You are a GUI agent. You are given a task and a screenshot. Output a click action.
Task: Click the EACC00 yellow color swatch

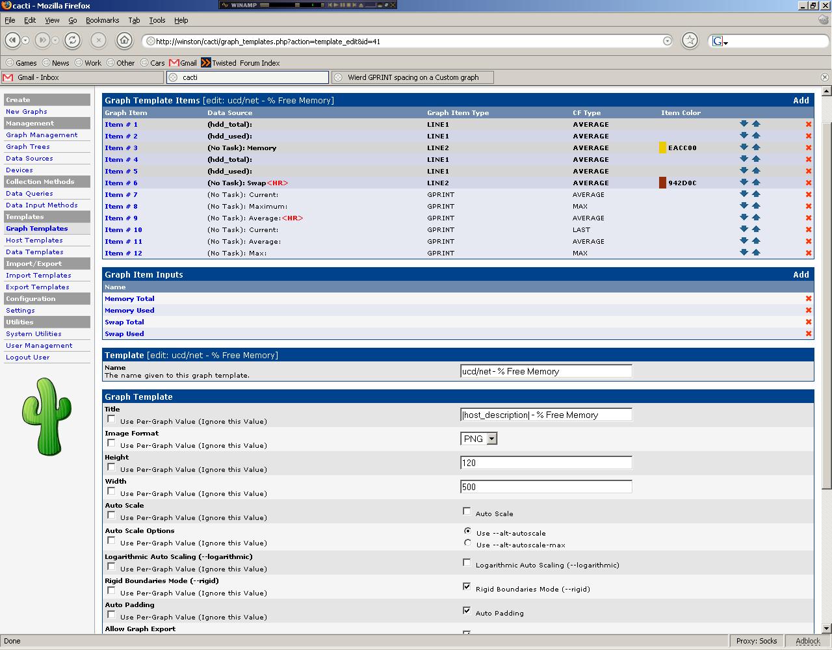pyautogui.click(x=662, y=148)
